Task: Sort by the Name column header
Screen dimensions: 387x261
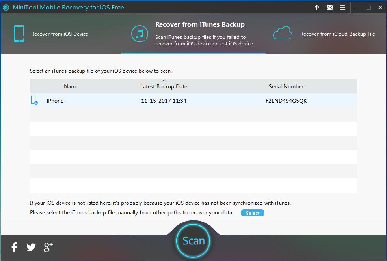Action: [71, 86]
